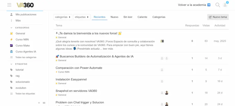This screenshot has height=106, width=235.
Task: Click the Curso Make category icon
Action: (11, 46)
